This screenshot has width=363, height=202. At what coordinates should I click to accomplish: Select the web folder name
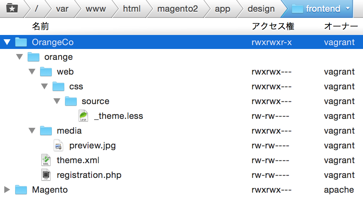coord(65,72)
